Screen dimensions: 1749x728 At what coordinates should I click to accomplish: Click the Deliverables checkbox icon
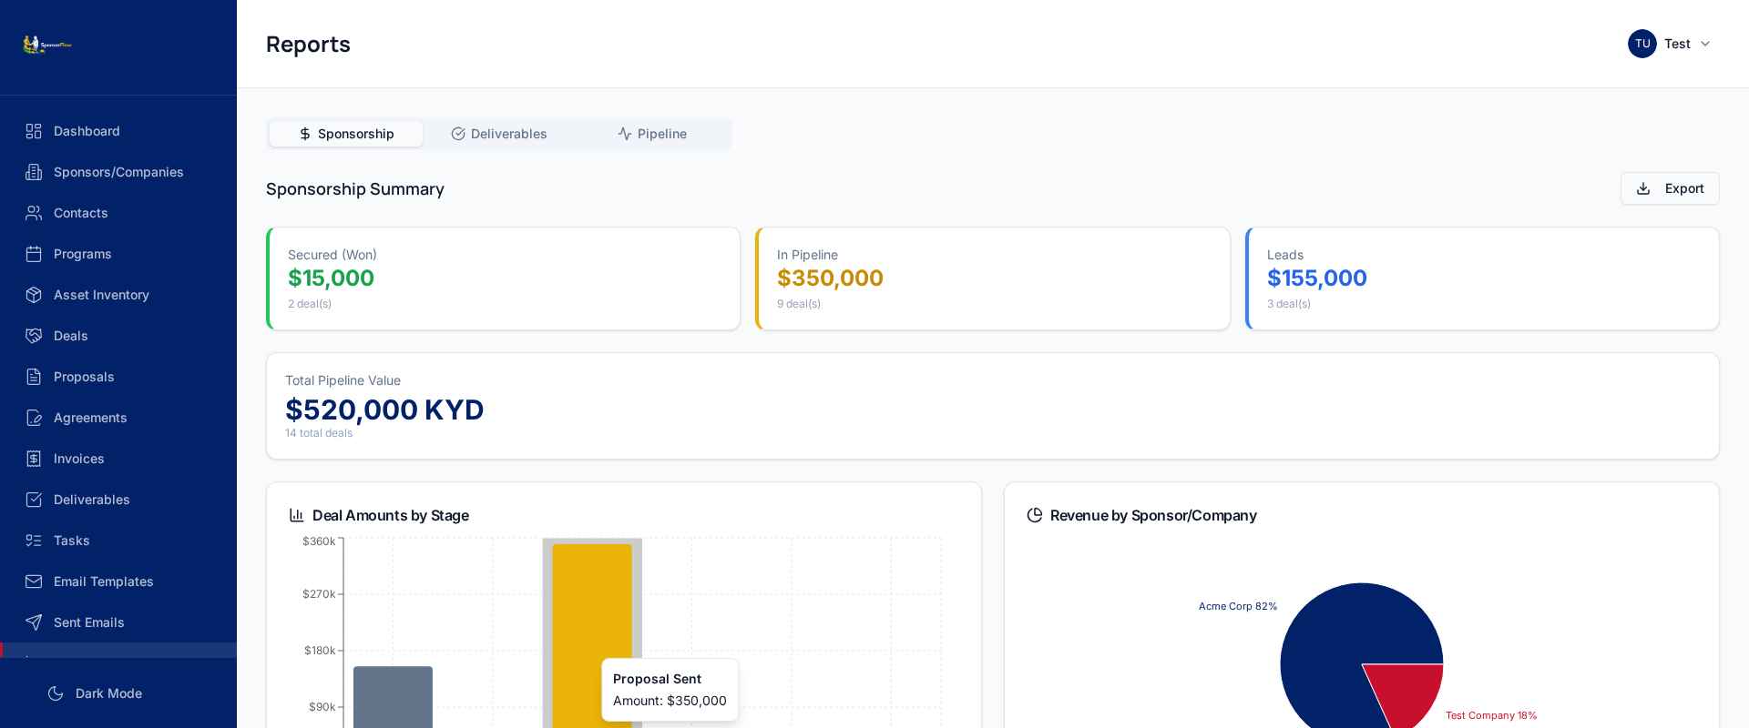point(34,500)
